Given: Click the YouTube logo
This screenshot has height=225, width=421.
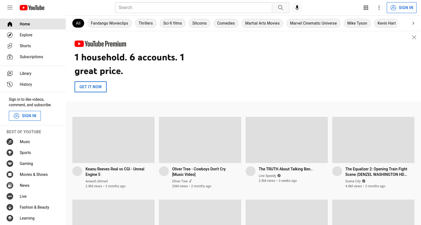Looking at the screenshot, I should click(32, 8).
